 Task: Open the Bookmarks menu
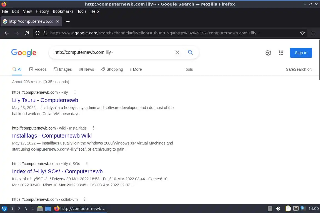pyautogui.click(x=63, y=11)
